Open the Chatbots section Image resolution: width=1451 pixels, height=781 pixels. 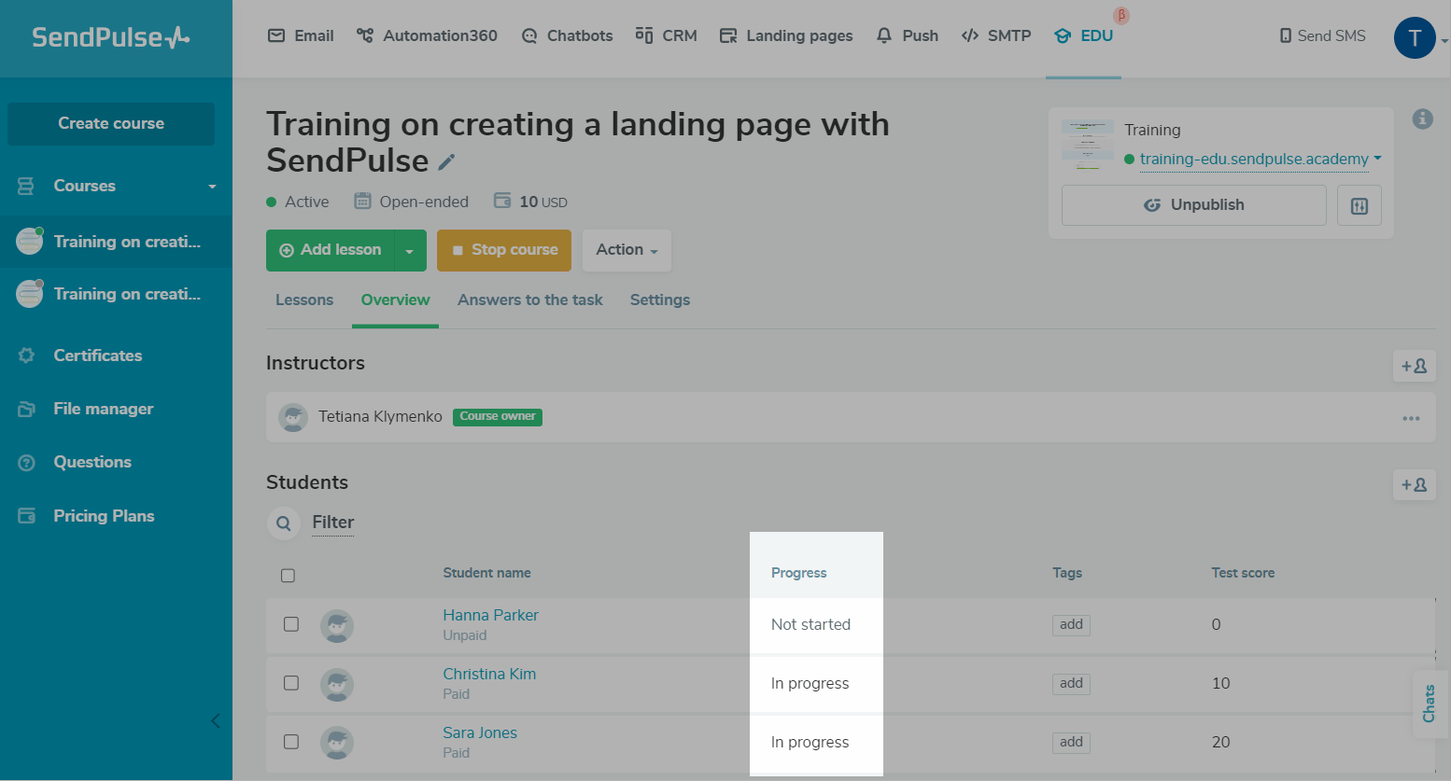[567, 35]
